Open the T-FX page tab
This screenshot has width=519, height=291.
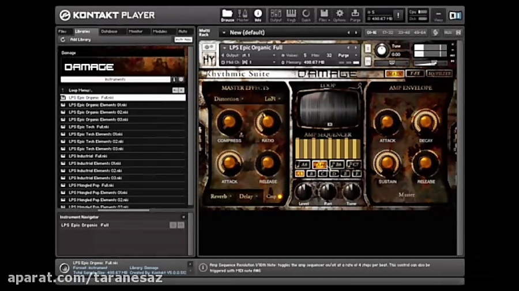415,74
